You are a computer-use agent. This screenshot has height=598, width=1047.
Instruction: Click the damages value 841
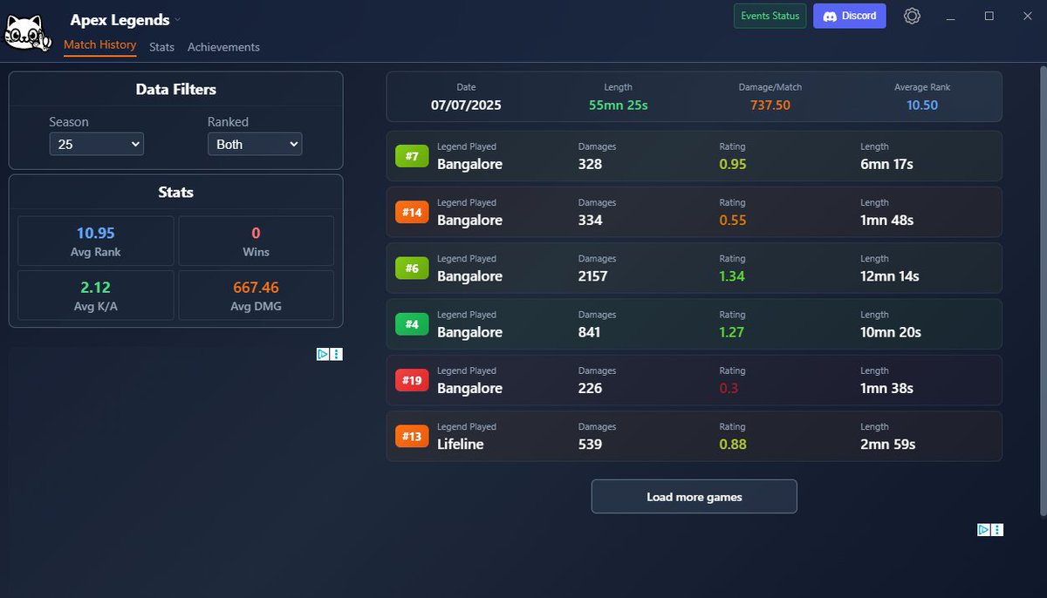coord(590,332)
